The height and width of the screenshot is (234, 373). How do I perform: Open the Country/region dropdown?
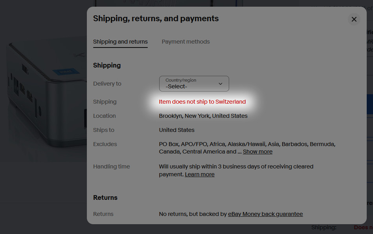pyautogui.click(x=194, y=84)
